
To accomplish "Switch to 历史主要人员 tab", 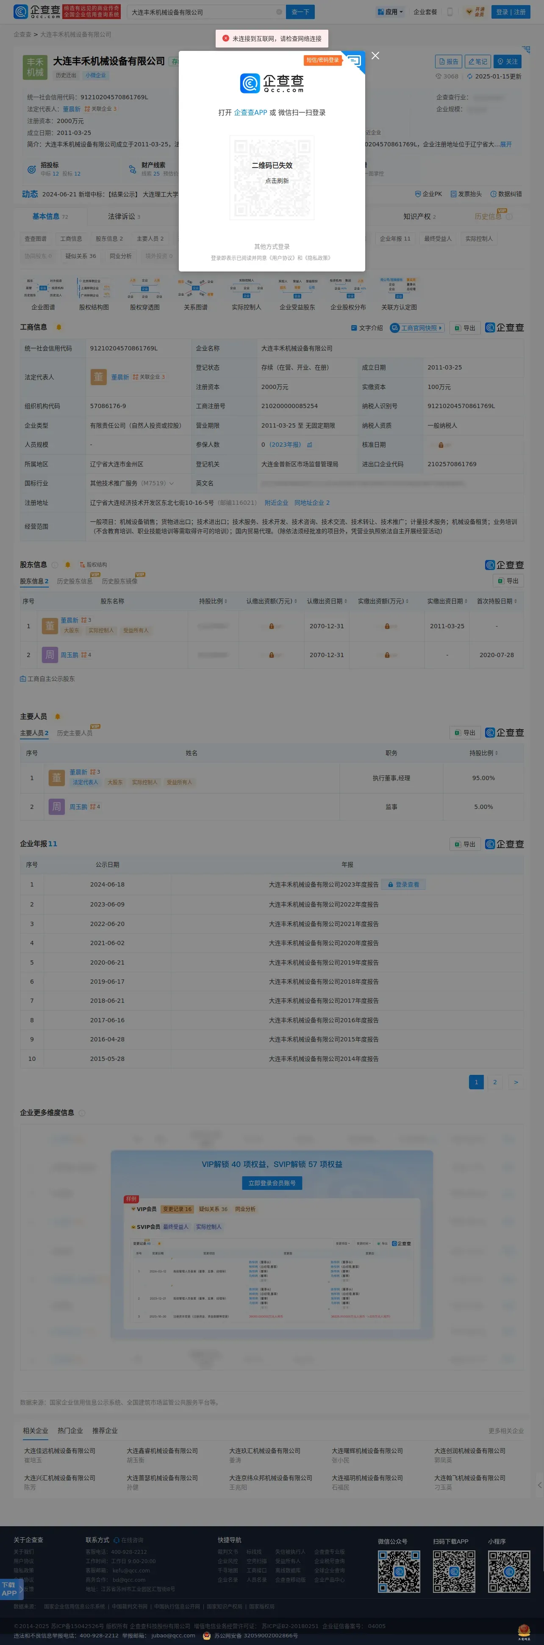I will 75,733.
